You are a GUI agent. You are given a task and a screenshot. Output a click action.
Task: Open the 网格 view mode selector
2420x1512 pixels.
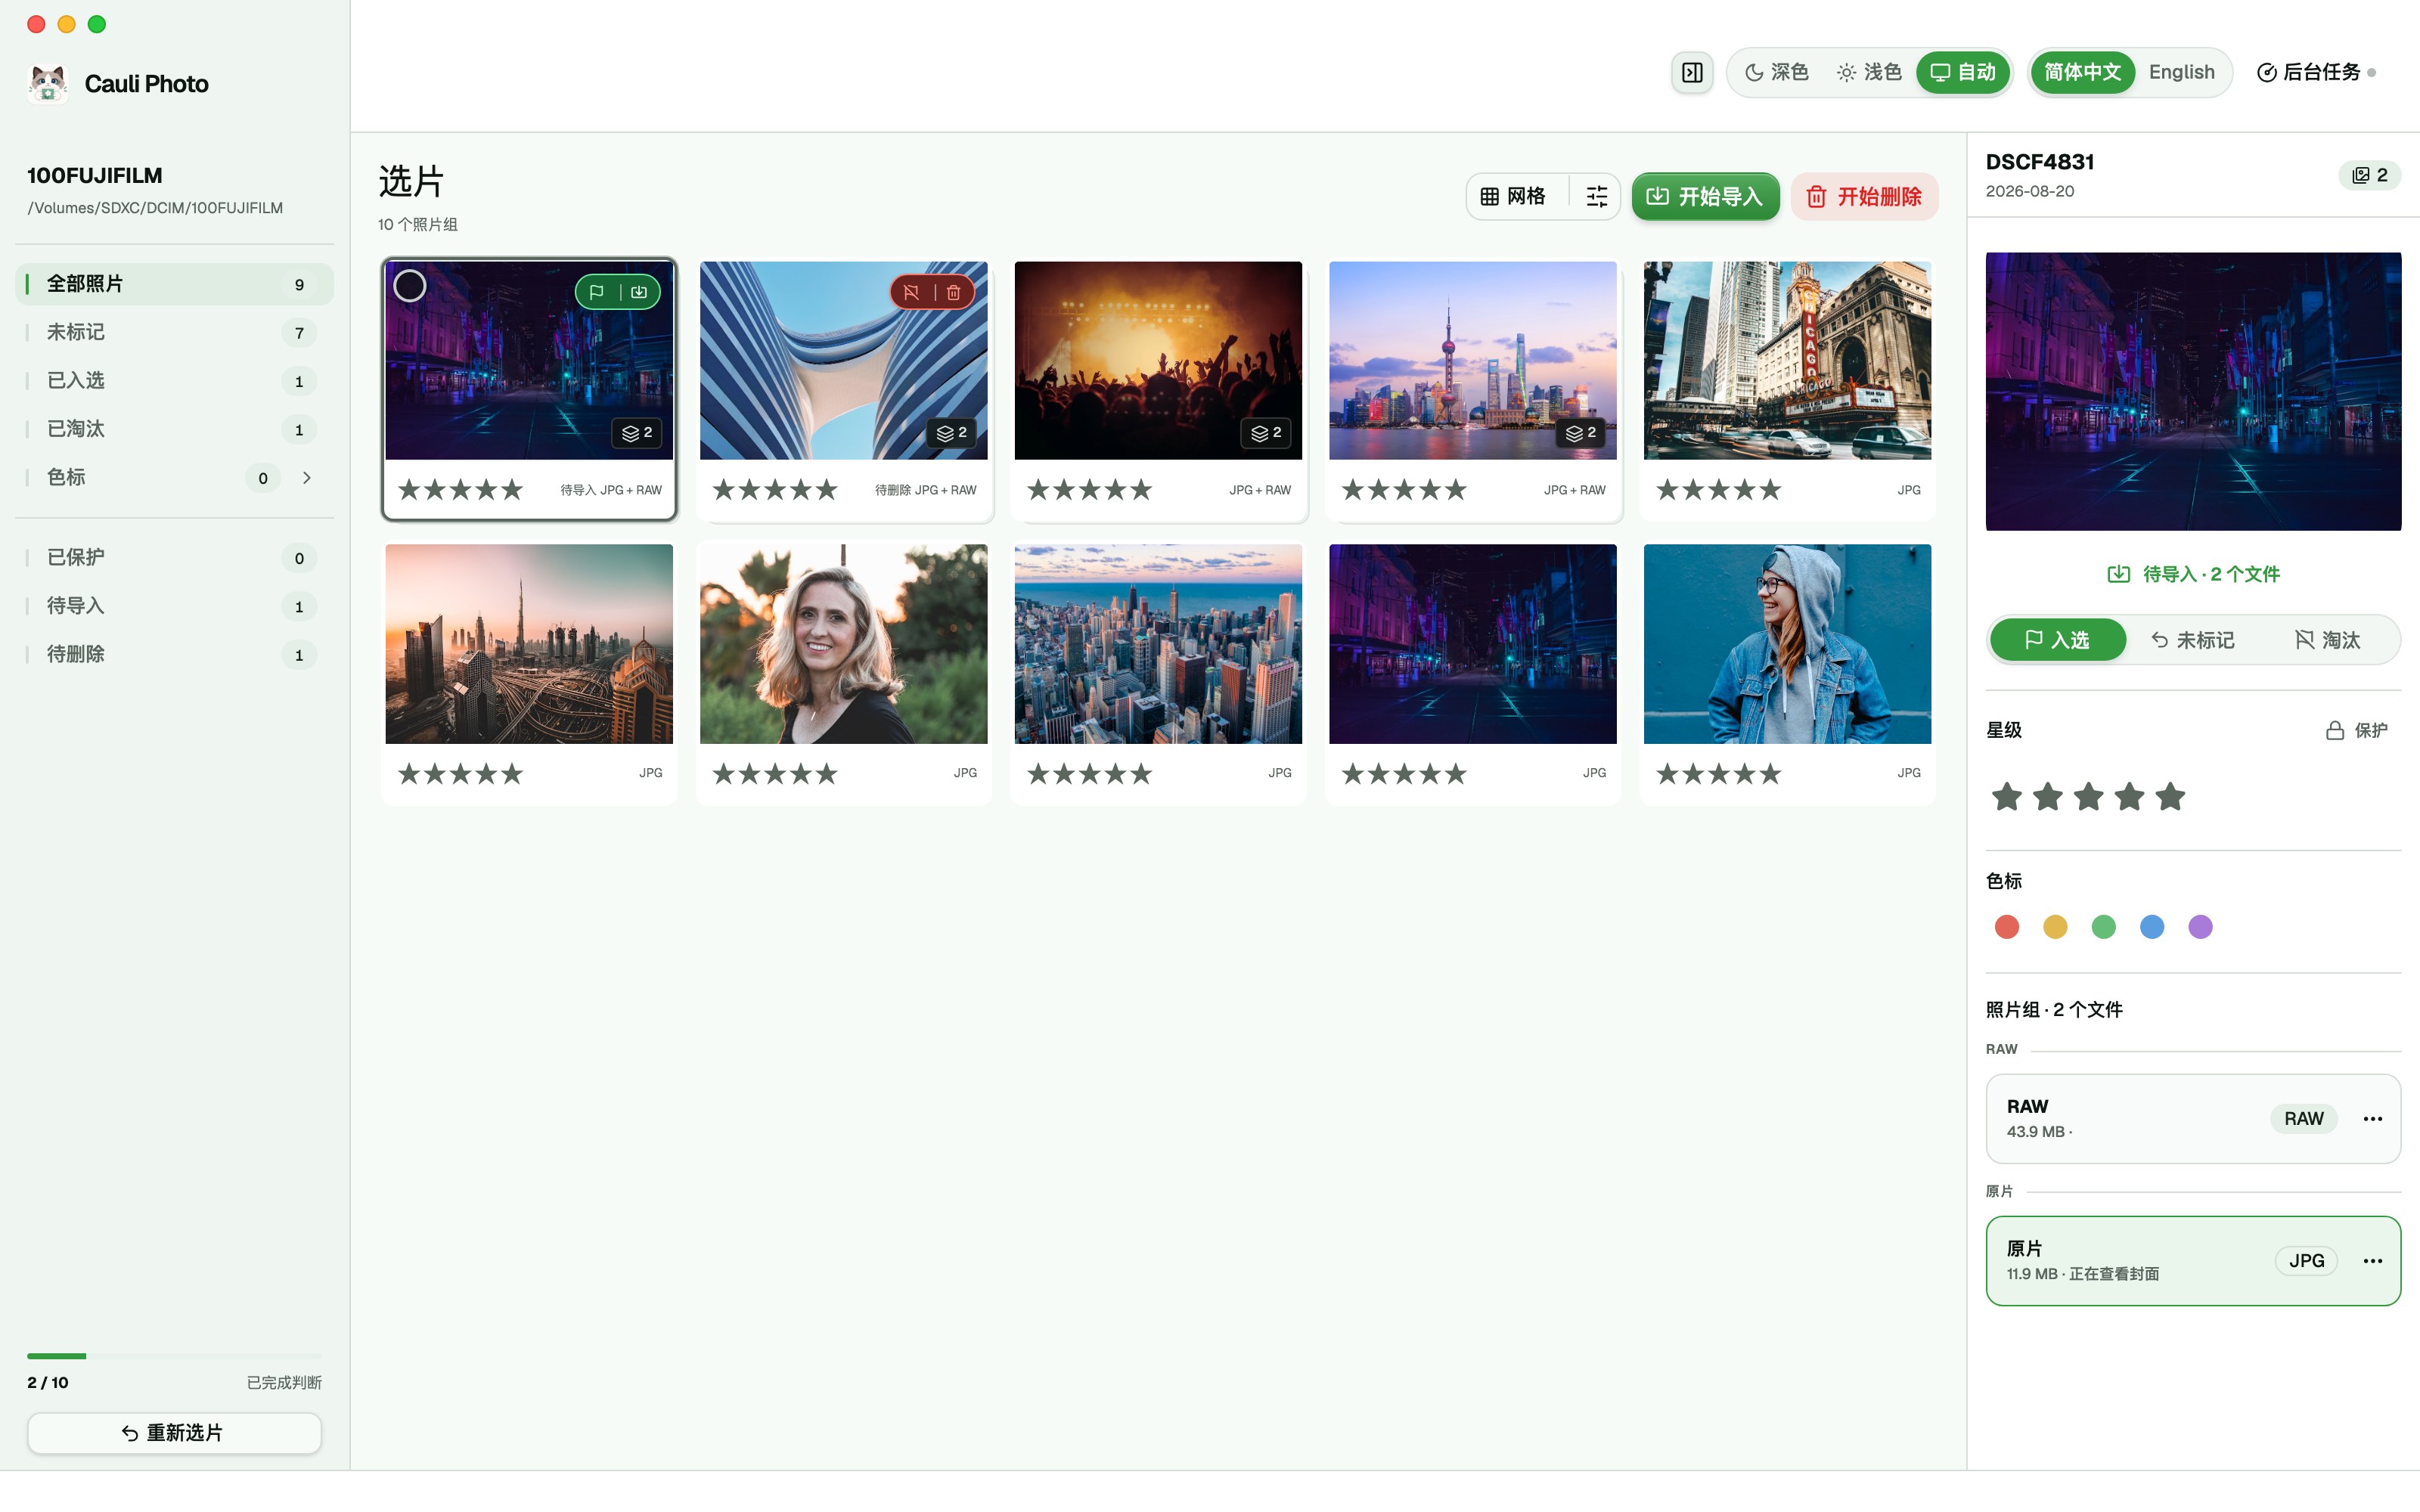click(x=1514, y=197)
